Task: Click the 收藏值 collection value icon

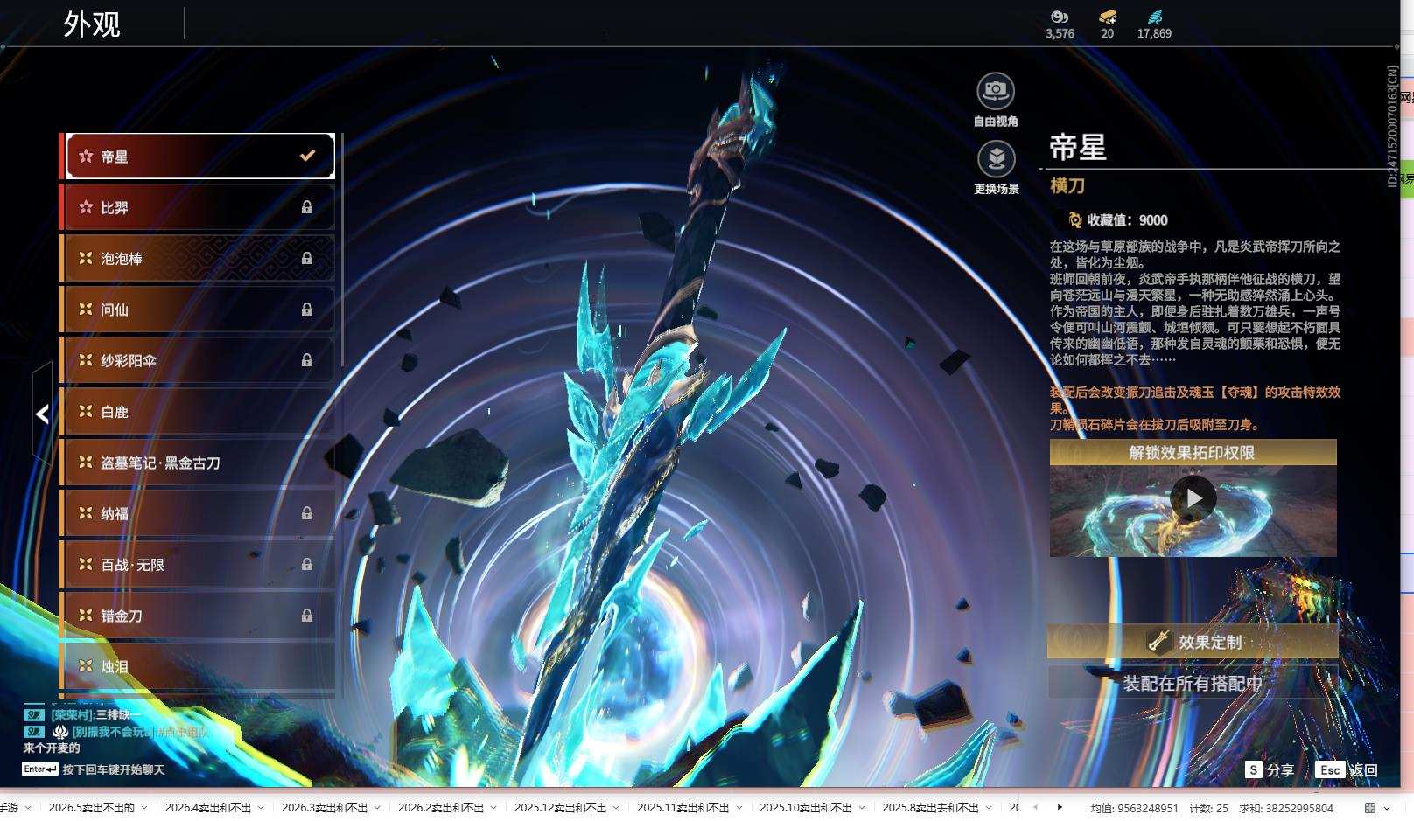Action: pos(1075,219)
